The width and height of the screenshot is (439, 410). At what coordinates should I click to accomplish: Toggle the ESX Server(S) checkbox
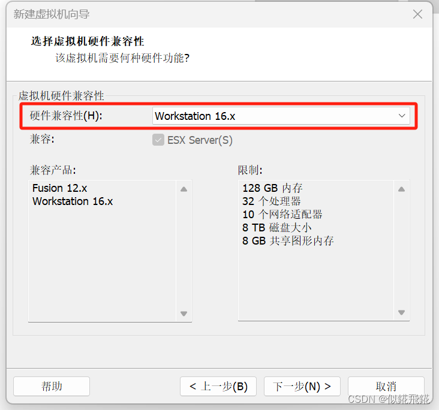(x=158, y=140)
